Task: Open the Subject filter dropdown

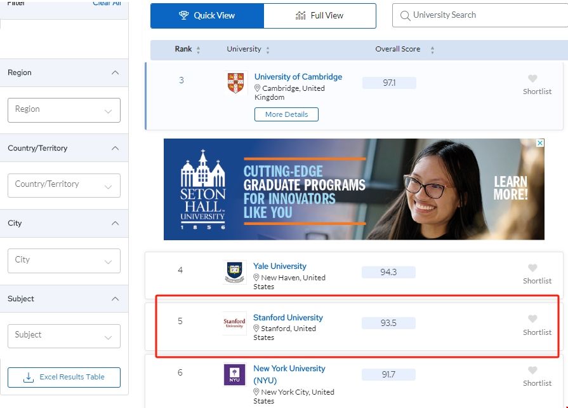Action: [63, 336]
